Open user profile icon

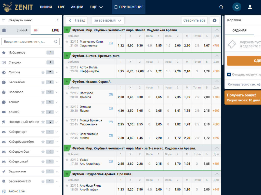250,7
